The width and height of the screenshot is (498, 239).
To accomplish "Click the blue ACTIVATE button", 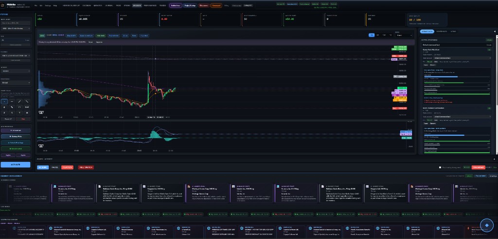I will (x=16, y=165).
